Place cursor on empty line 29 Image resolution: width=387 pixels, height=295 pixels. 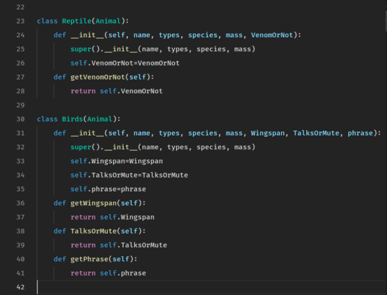tap(211, 105)
